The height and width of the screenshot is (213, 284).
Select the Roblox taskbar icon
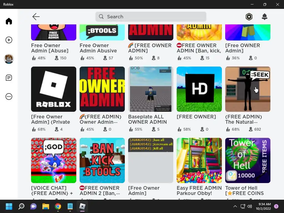[82, 206]
